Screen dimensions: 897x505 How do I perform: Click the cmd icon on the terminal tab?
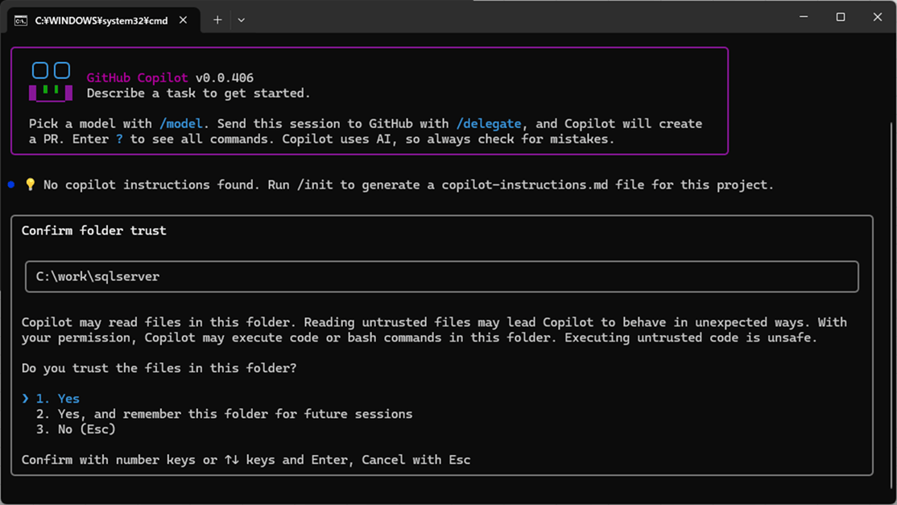20,20
